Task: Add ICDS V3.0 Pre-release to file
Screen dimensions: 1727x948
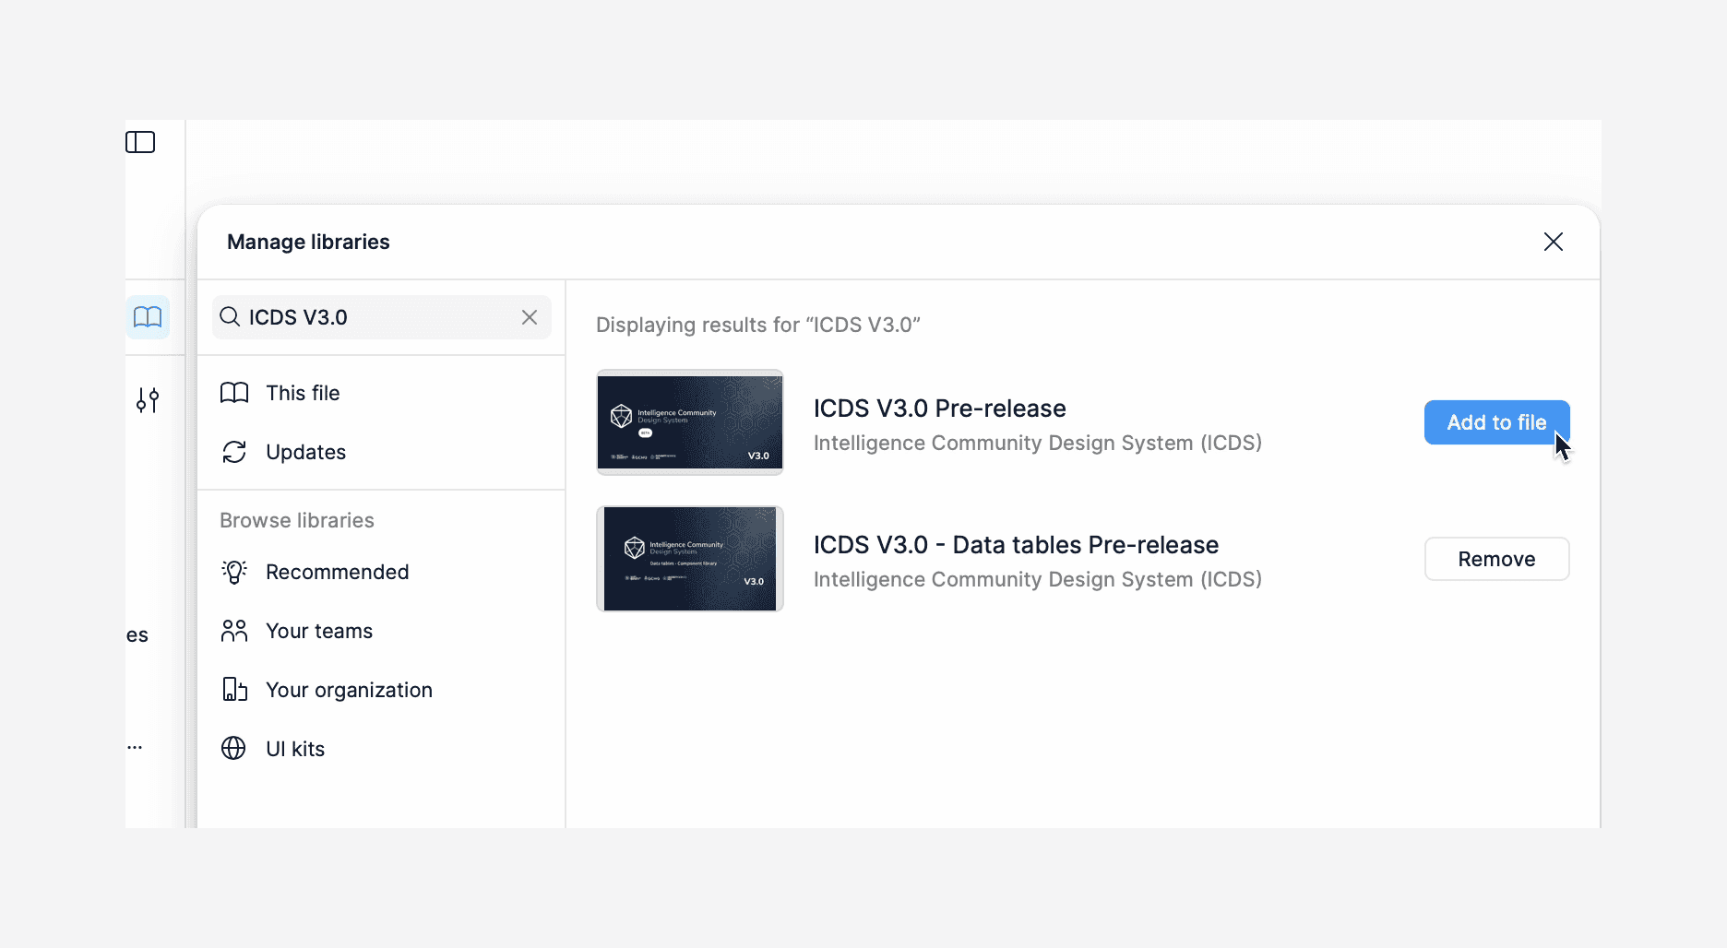Action: pyautogui.click(x=1496, y=422)
